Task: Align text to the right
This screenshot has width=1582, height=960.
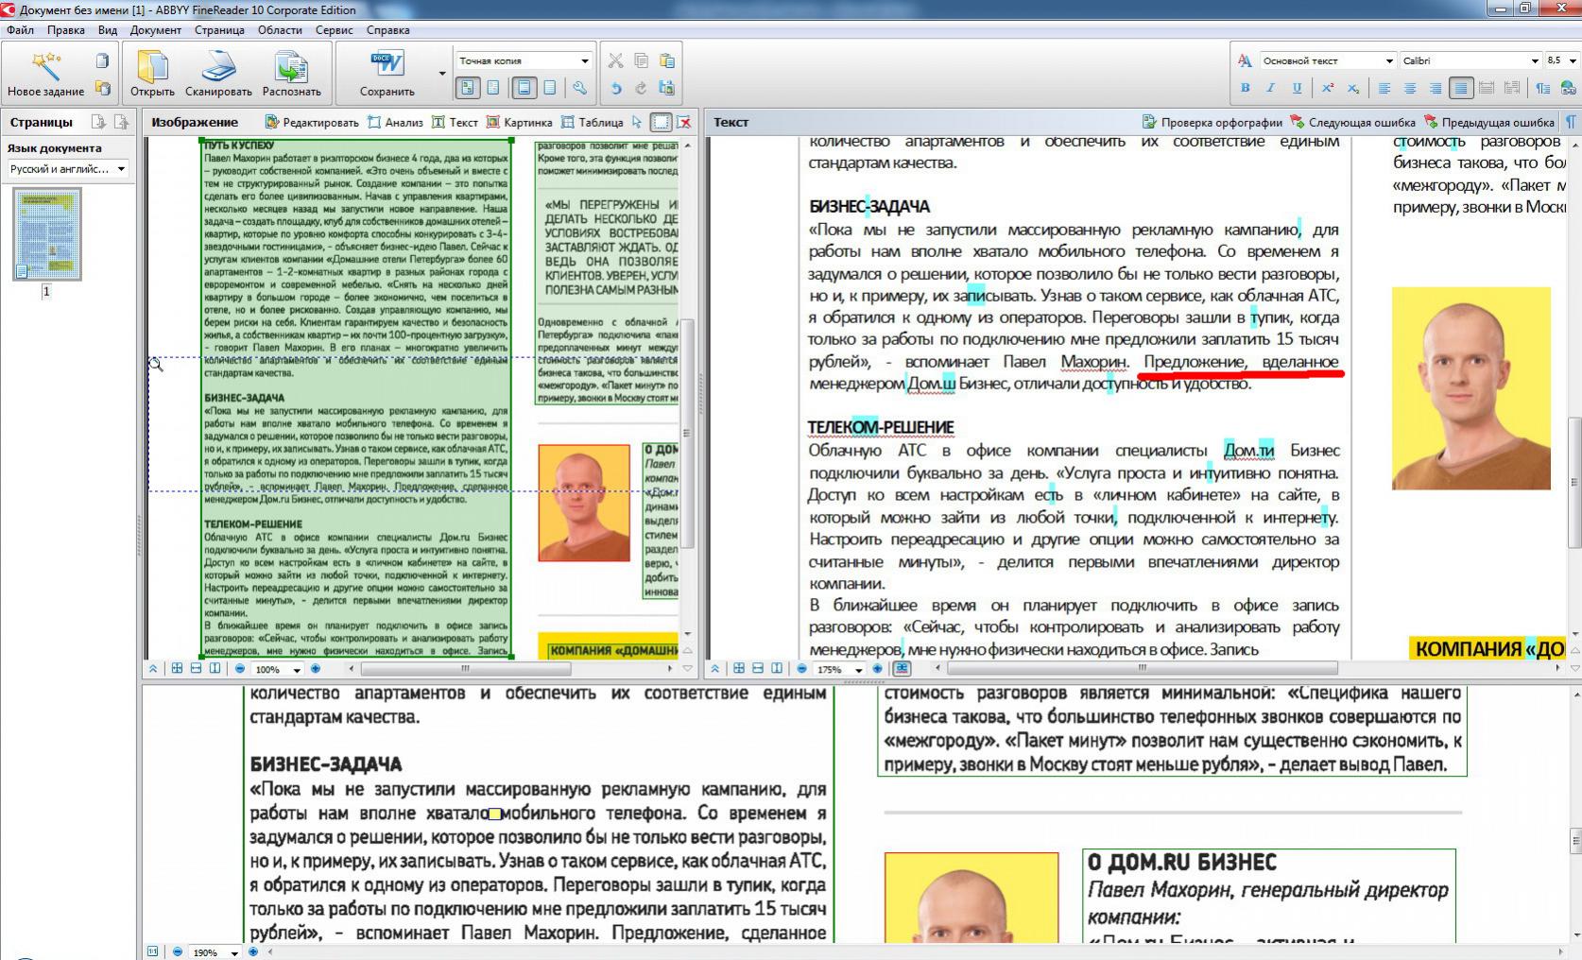Action: point(1436,88)
